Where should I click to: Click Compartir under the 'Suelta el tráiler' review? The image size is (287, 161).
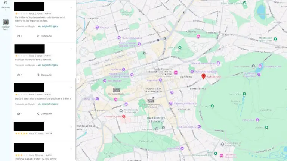coord(44,75)
